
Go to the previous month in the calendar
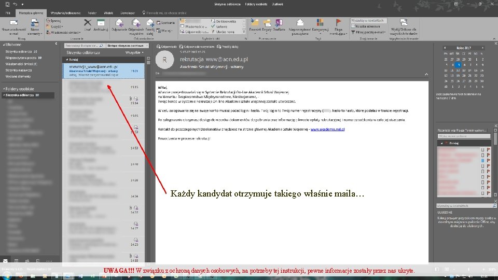coord(445,48)
